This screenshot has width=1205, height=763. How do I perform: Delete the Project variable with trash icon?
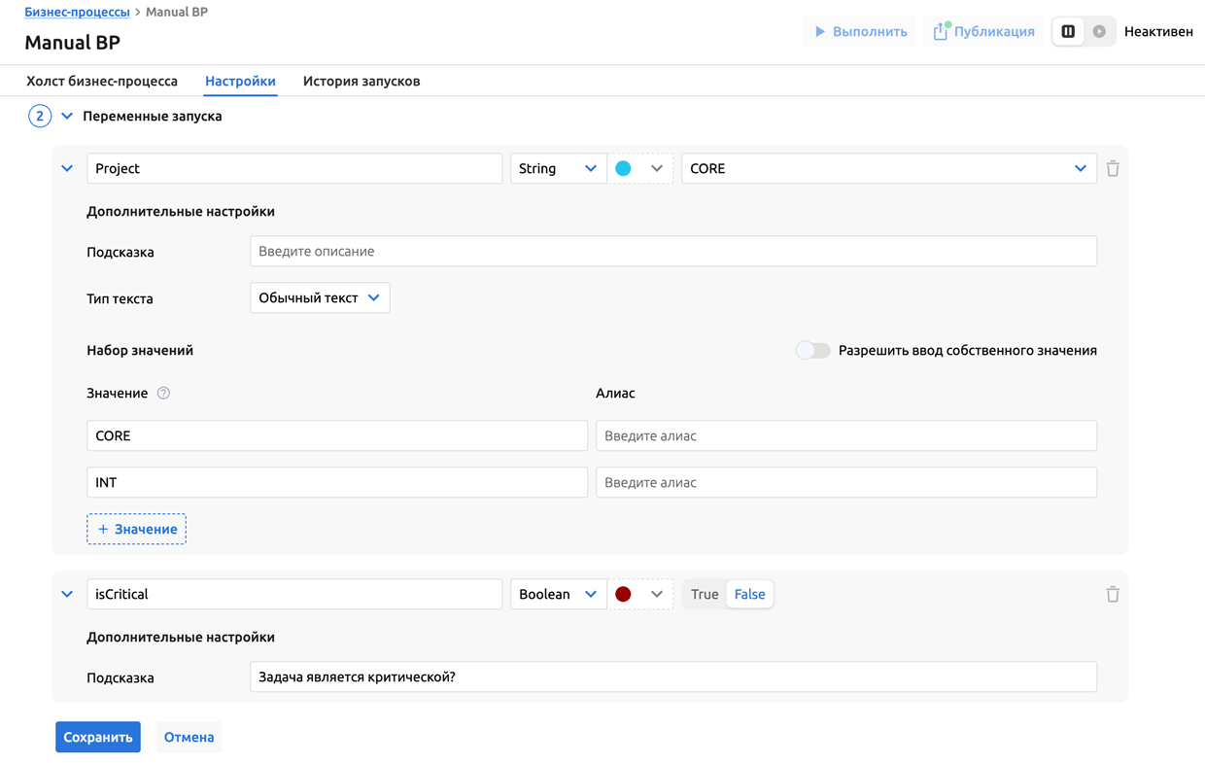click(x=1113, y=169)
